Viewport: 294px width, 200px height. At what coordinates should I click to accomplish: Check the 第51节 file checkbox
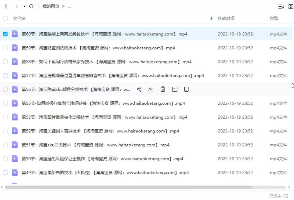(5, 145)
